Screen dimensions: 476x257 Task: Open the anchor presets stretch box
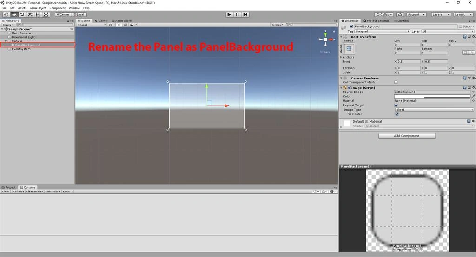(x=349, y=48)
